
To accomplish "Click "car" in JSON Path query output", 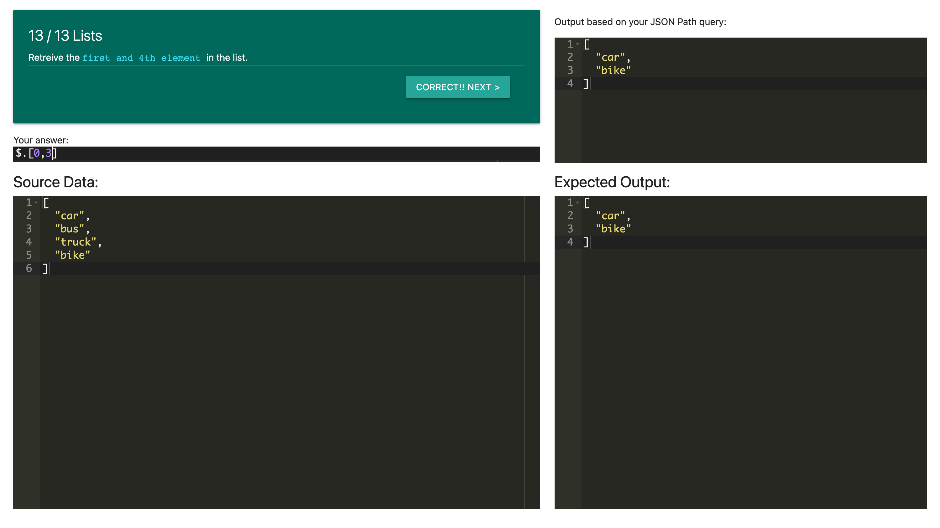I will pyautogui.click(x=610, y=57).
